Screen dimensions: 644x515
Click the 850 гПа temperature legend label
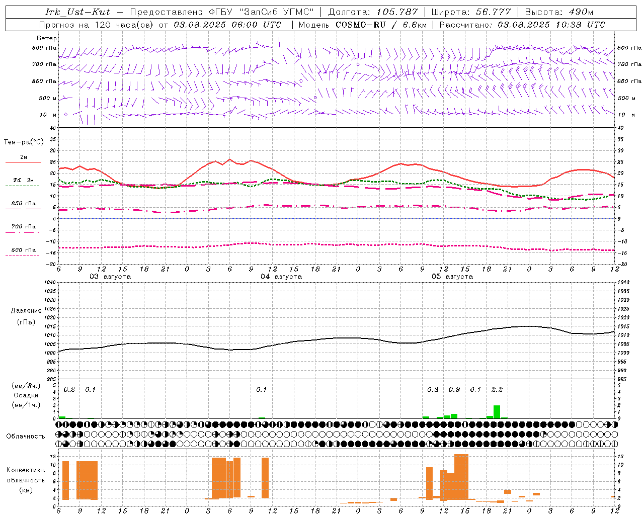coord(24,204)
